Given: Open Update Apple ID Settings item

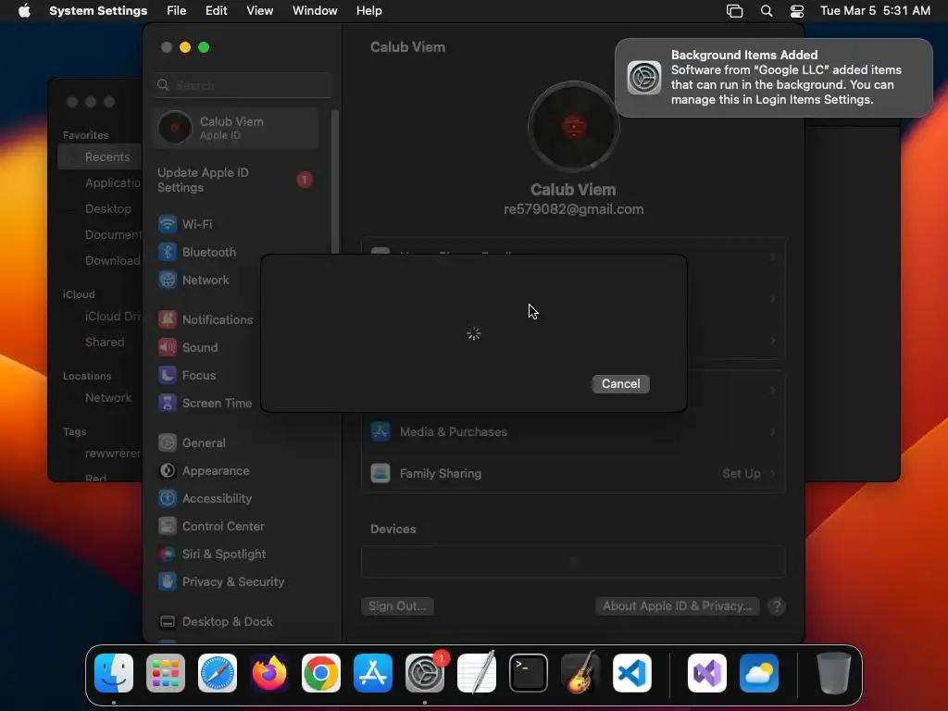Looking at the screenshot, I should (x=236, y=181).
